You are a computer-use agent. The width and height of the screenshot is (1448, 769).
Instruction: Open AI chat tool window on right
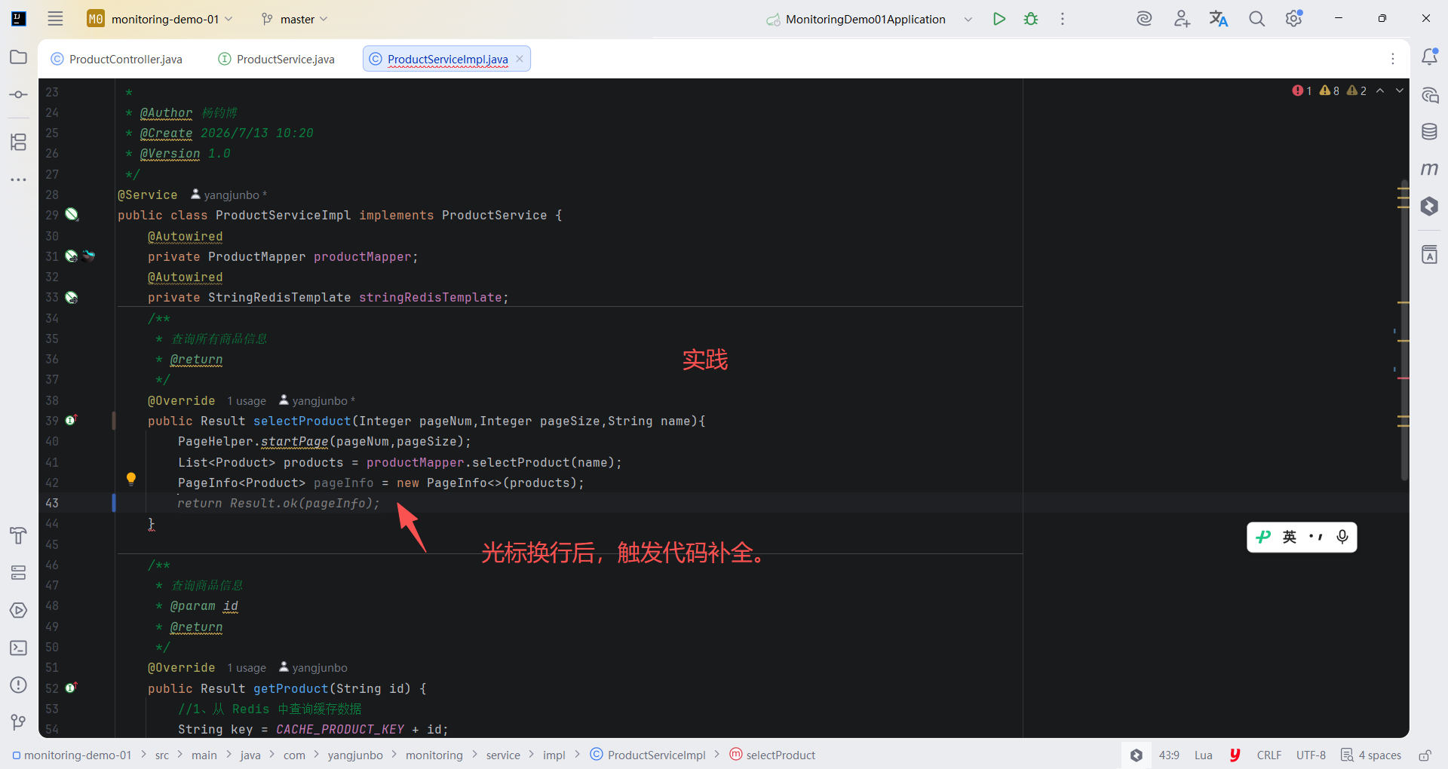(x=1429, y=95)
